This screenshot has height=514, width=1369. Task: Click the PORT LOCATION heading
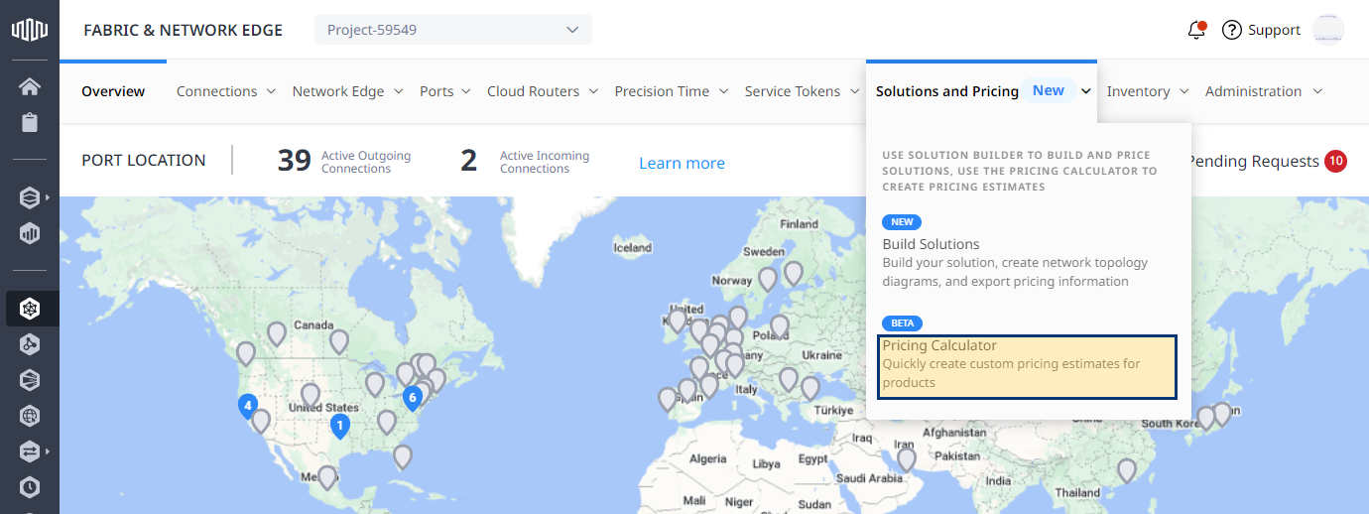[144, 160]
